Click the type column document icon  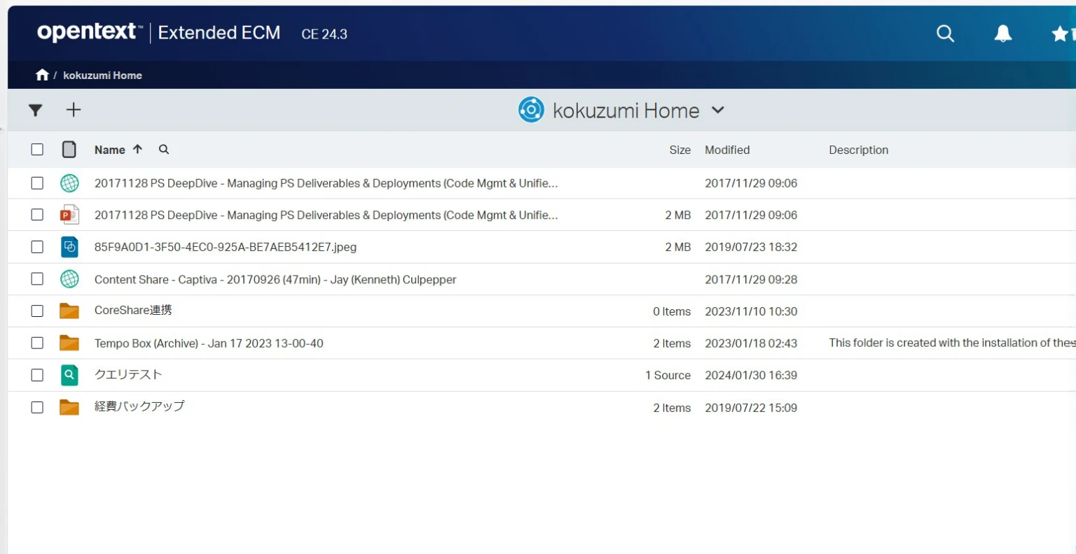[69, 149]
